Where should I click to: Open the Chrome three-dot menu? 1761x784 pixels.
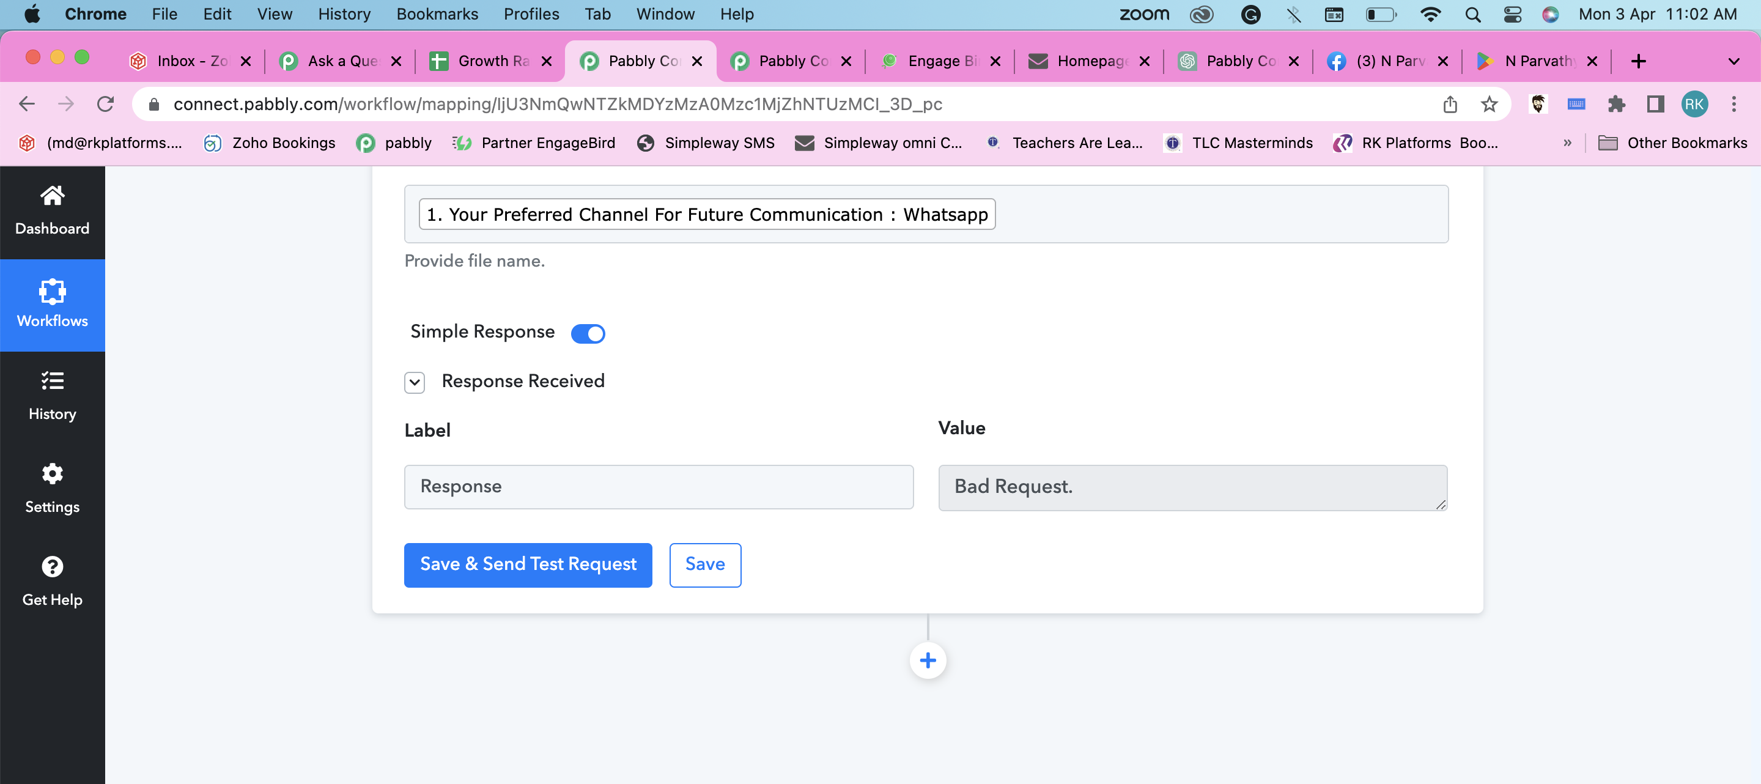click(1733, 104)
